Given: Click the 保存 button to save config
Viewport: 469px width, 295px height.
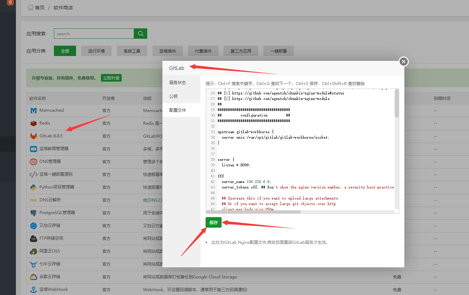Looking at the screenshot, I should [213, 222].
